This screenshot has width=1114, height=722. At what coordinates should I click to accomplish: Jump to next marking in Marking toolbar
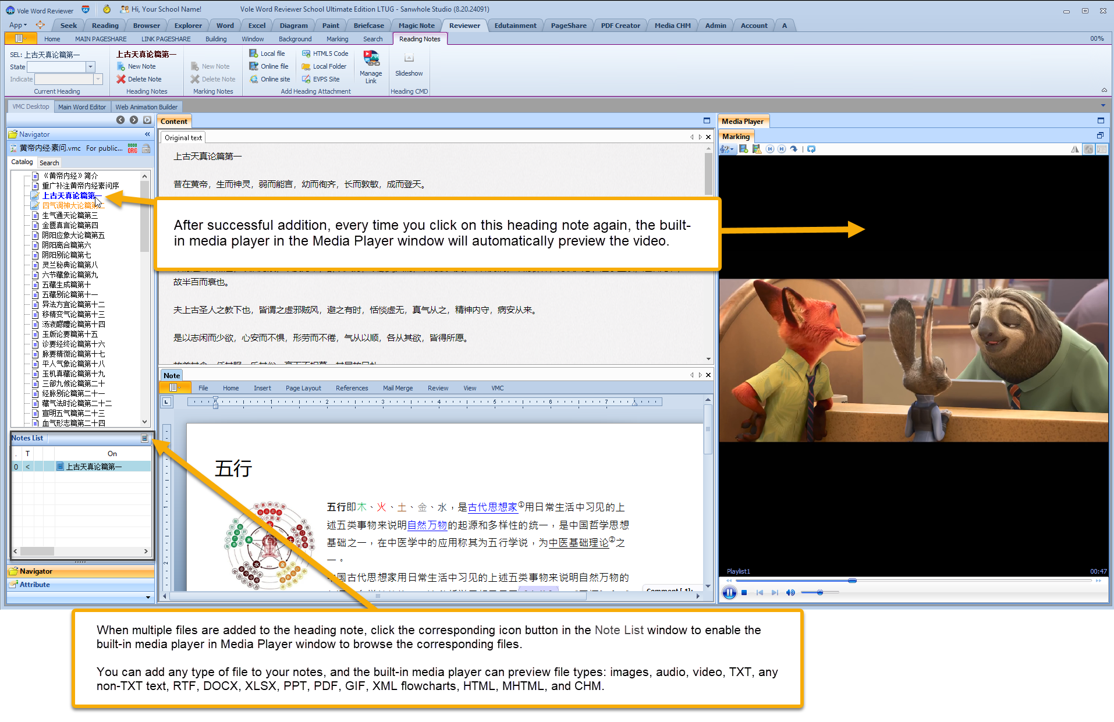(x=782, y=150)
